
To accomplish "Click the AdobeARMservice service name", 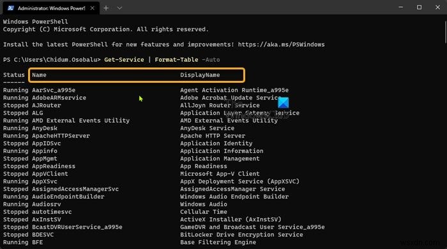I will click(x=59, y=98).
